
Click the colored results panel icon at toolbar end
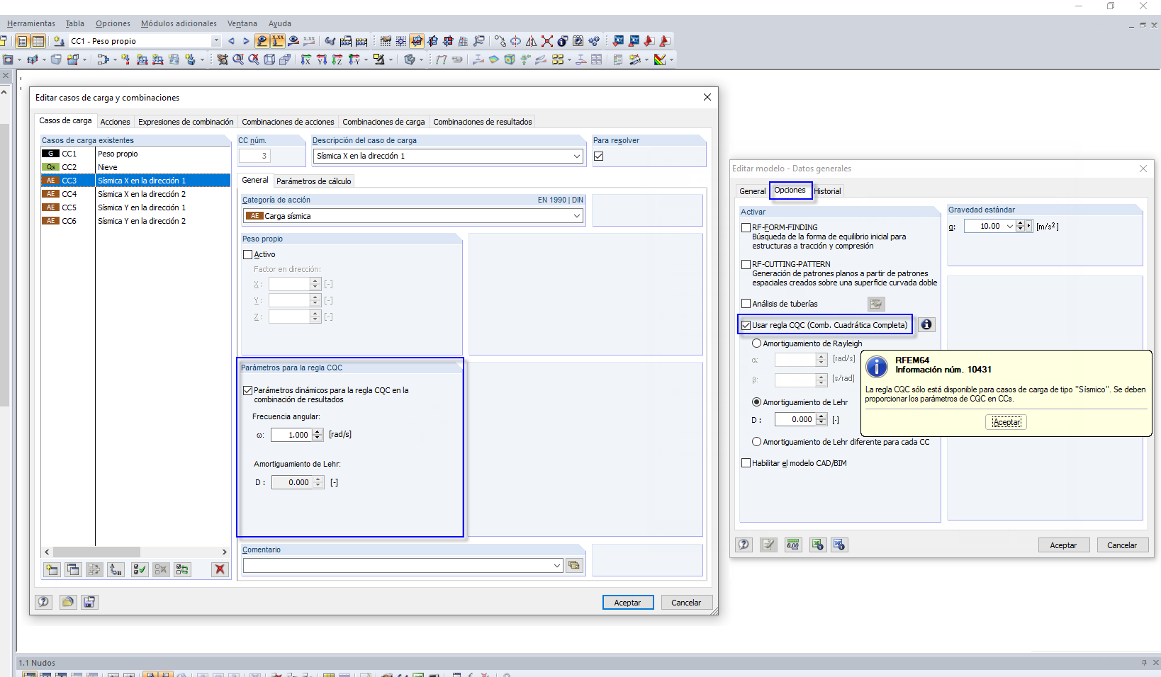click(660, 59)
